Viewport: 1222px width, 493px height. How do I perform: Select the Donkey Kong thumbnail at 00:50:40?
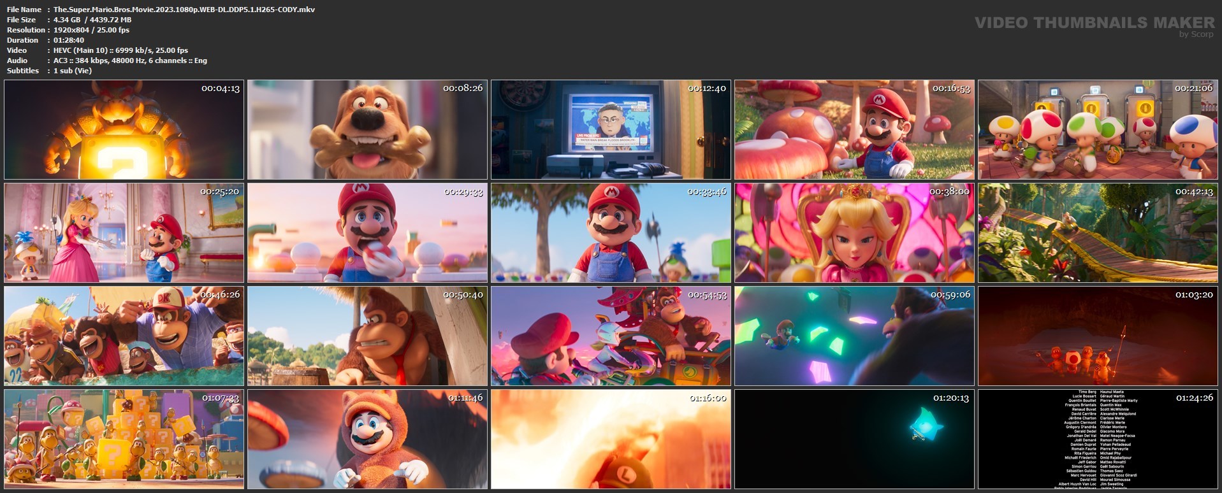click(367, 336)
